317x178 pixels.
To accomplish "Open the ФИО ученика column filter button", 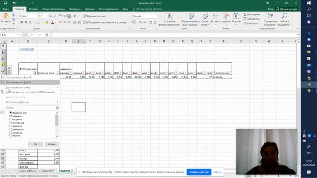I will coord(35,73).
